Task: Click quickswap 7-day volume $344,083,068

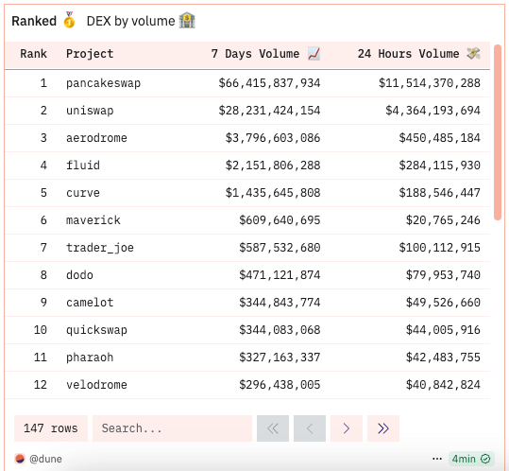Action: click(x=280, y=330)
